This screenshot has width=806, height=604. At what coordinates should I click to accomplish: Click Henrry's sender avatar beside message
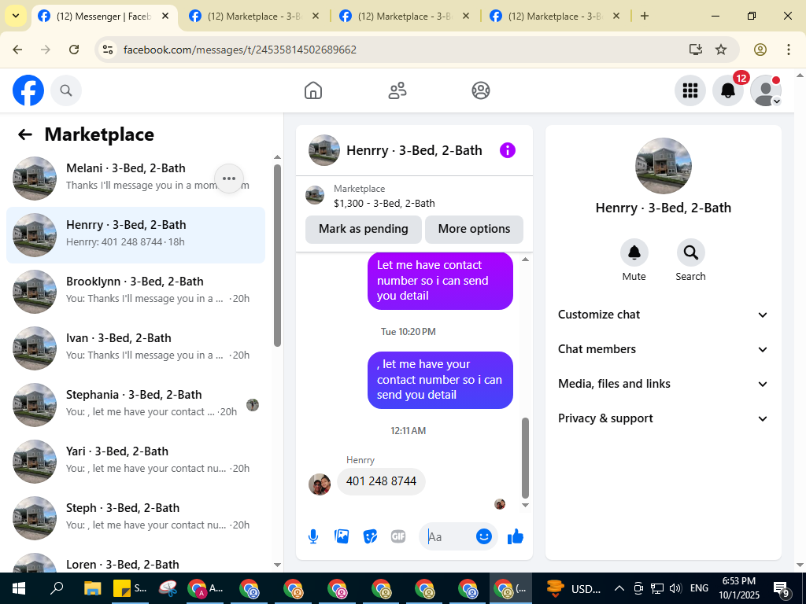[320, 484]
